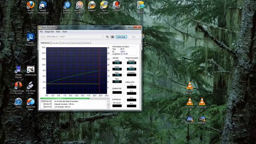The width and height of the screenshot is (256, 144).
Task: Click the 'Lunghezza: 22.10 GB' disc info line
Action: coord(120,54)
